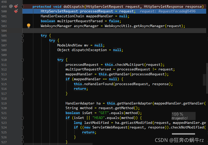Click 'getMethod' on line 520
This screenshot has height=145, width=208.
coord(124,108)
